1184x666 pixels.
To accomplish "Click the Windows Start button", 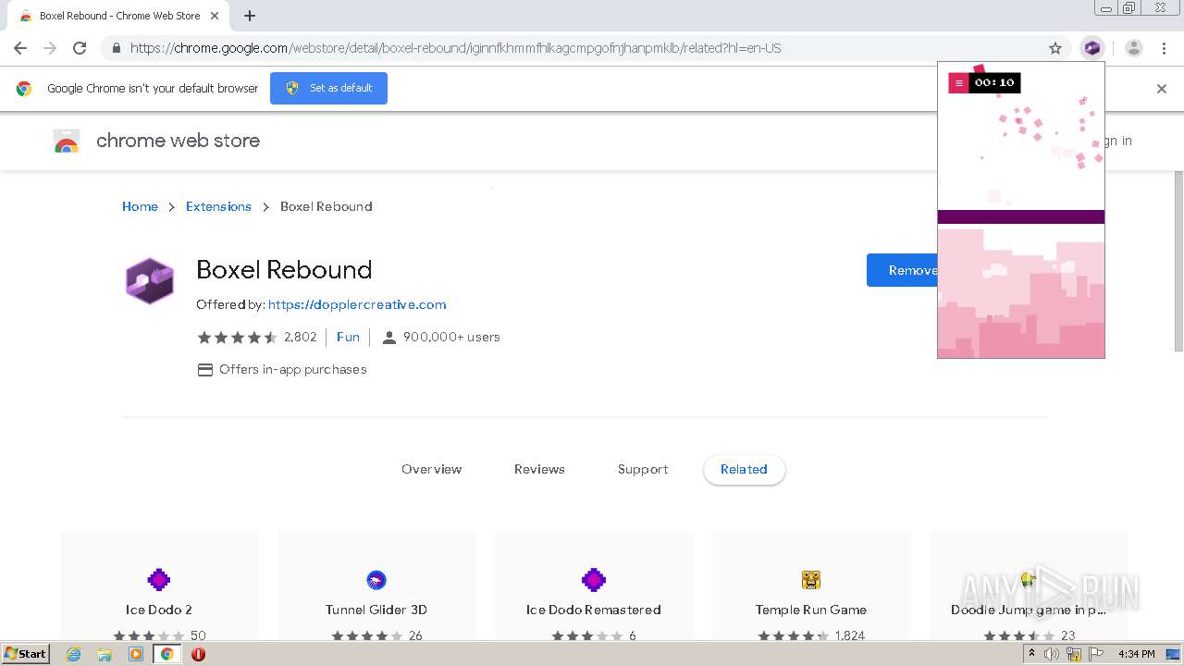I will (26, 654).
